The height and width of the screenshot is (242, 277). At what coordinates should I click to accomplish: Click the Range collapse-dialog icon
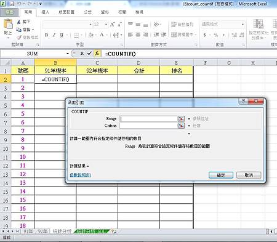coord(181,119)
